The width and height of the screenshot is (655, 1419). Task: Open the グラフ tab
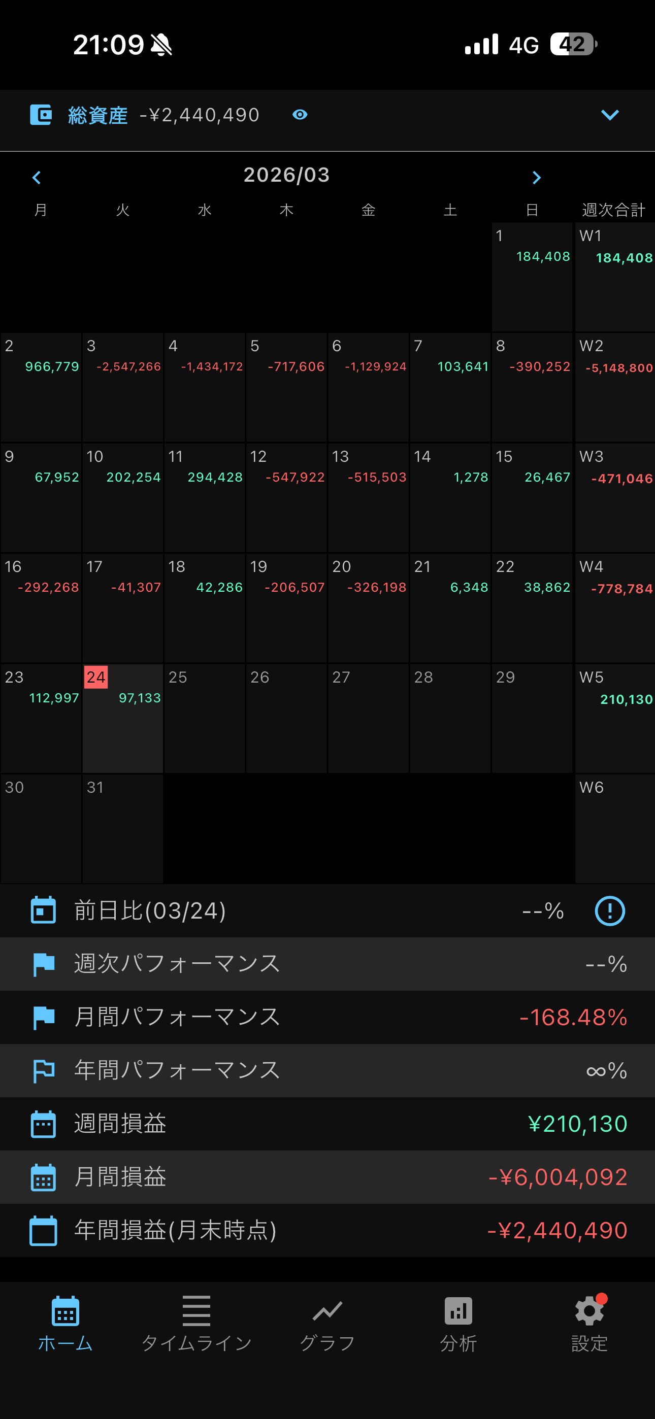click(327, 1323)
